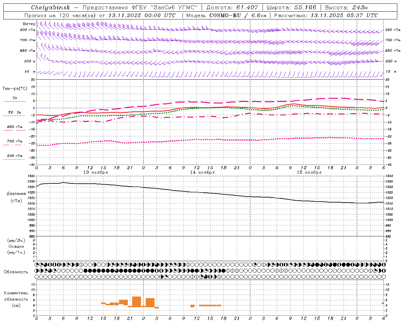Click the solid red line sample under '2м'
Screen dimensions: 402x321
tap(14, 101)
